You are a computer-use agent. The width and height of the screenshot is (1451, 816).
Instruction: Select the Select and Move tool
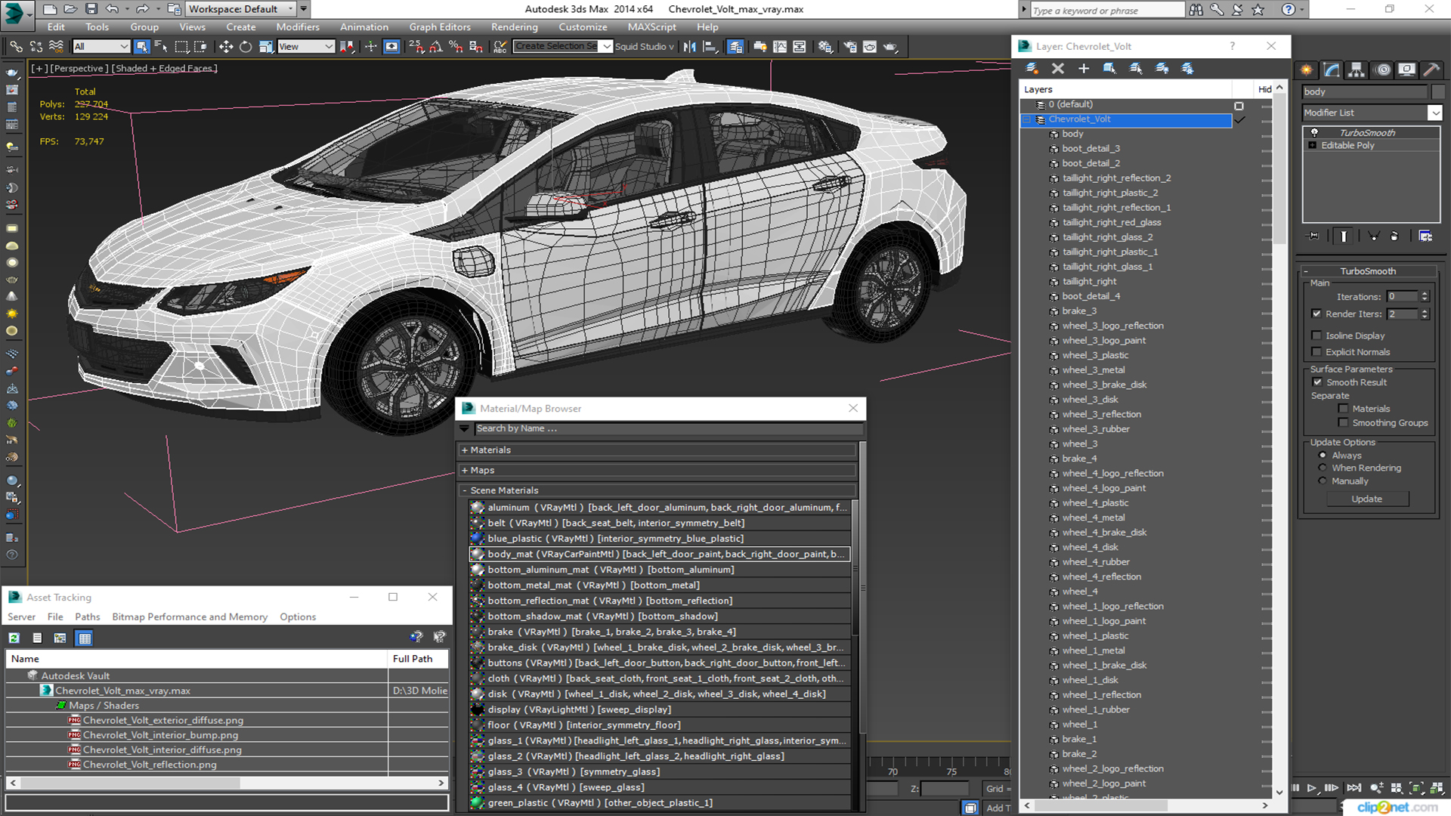tap(226, 47)
